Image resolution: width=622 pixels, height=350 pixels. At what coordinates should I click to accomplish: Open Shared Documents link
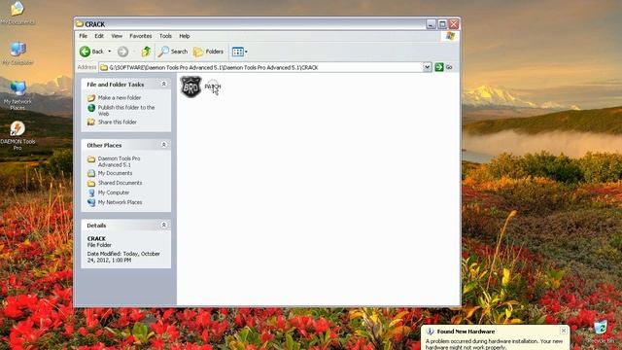(120, 183)
